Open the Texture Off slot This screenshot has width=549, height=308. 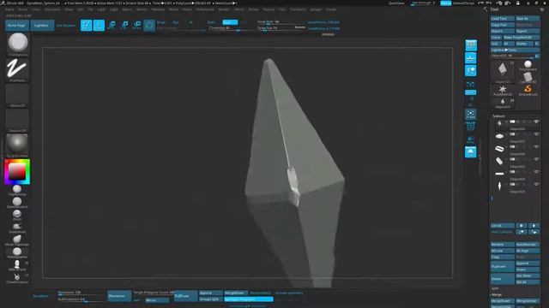[17, 120]
